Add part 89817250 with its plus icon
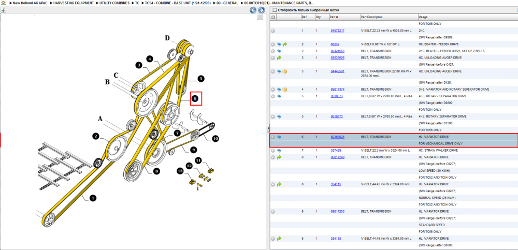This screenshot has height=250, width=518. pos(273,211)
